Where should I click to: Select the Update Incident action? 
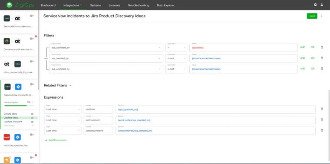13,122
